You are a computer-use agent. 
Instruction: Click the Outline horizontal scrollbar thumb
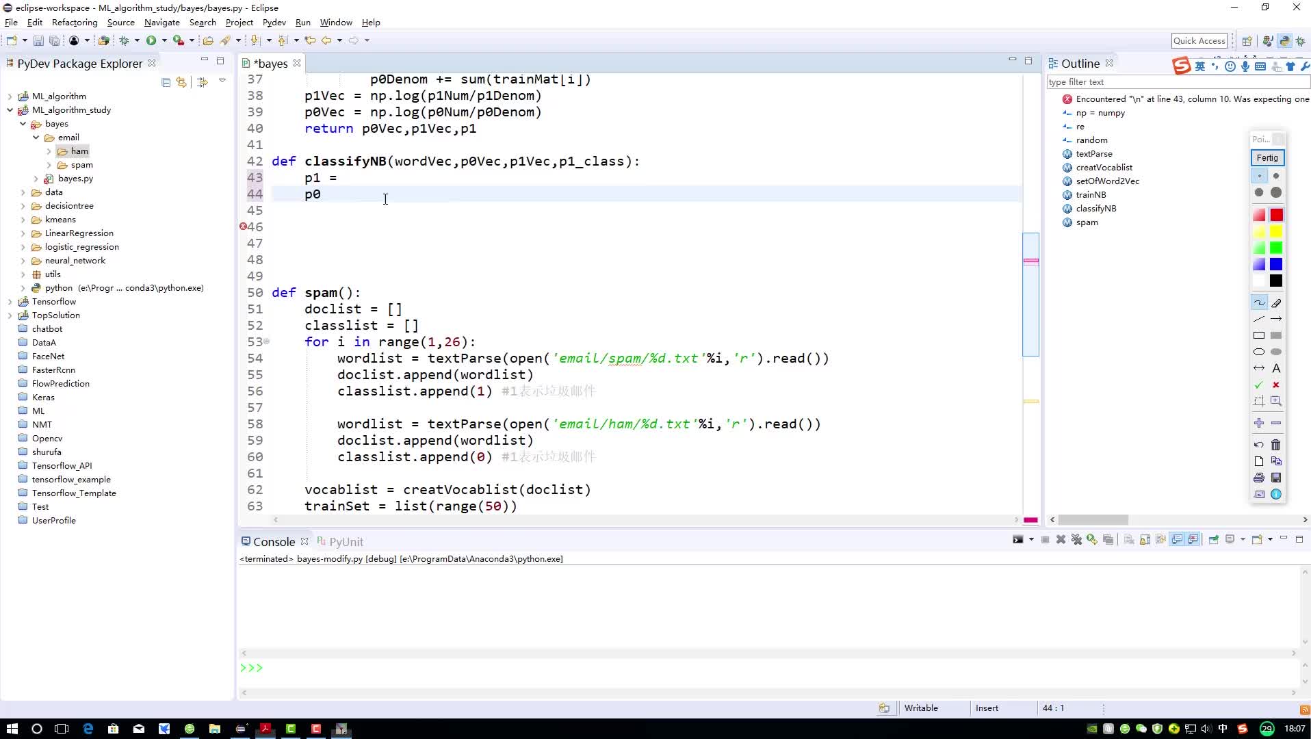coord(1093,520)
